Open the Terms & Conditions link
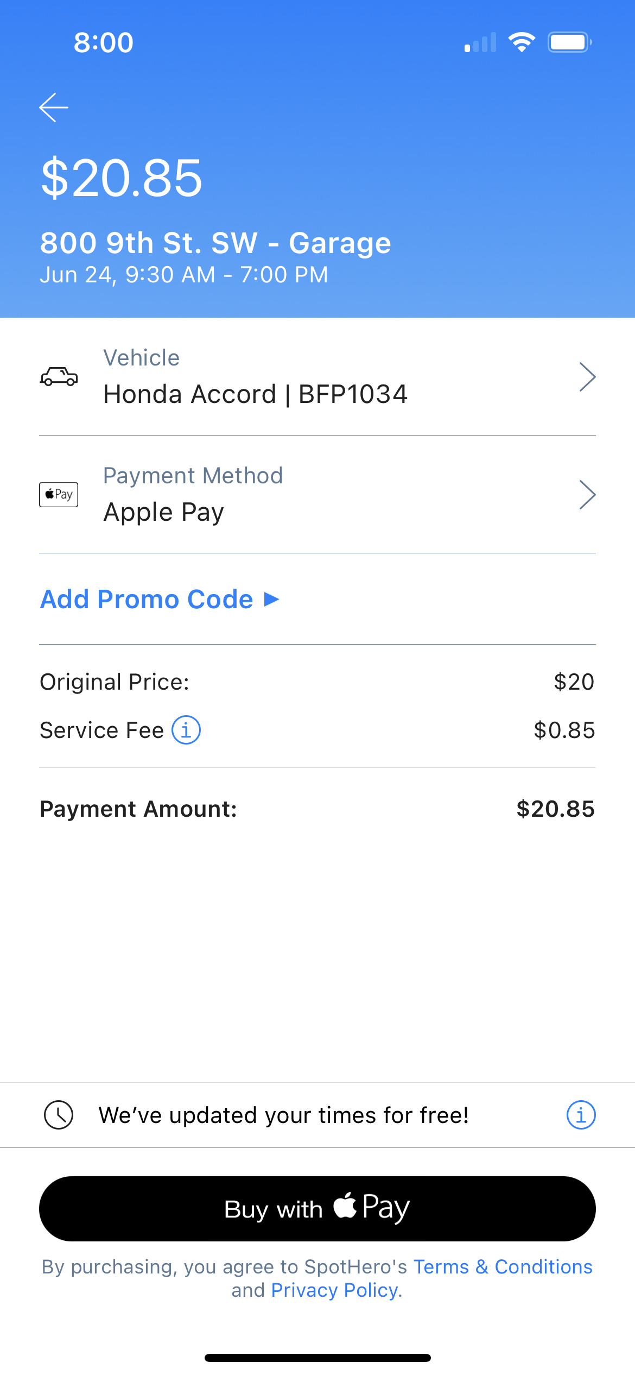 (503, 1266)
